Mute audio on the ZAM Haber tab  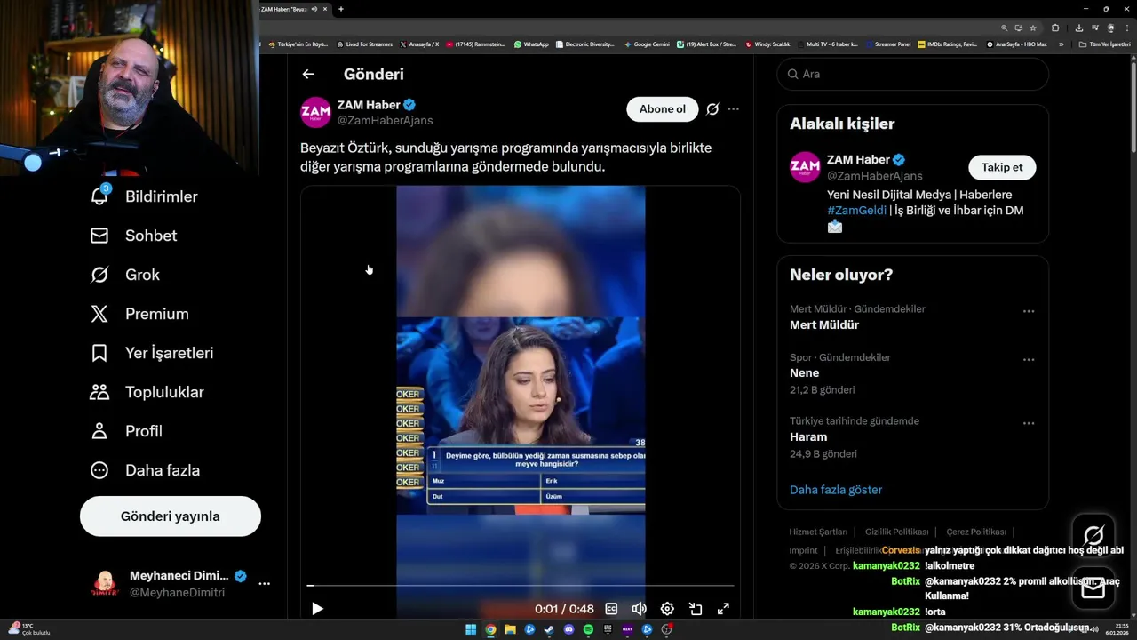[x=314, y=9]
